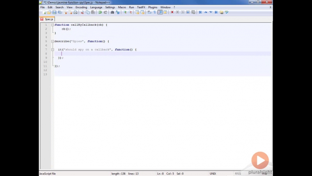Save the file with the floppy icon

[x=54, y=12]
